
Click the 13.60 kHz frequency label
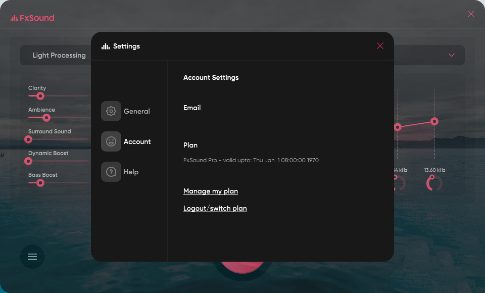(434, 170)
